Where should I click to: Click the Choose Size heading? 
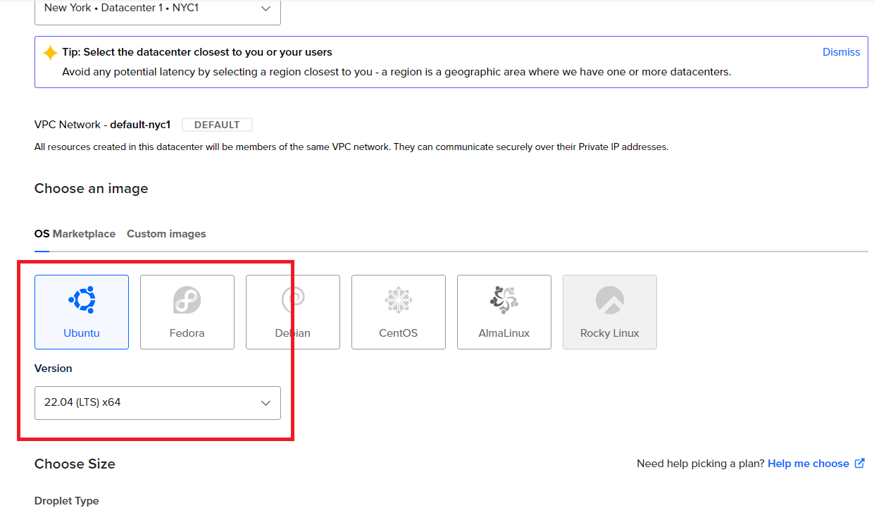click(75, 464)
